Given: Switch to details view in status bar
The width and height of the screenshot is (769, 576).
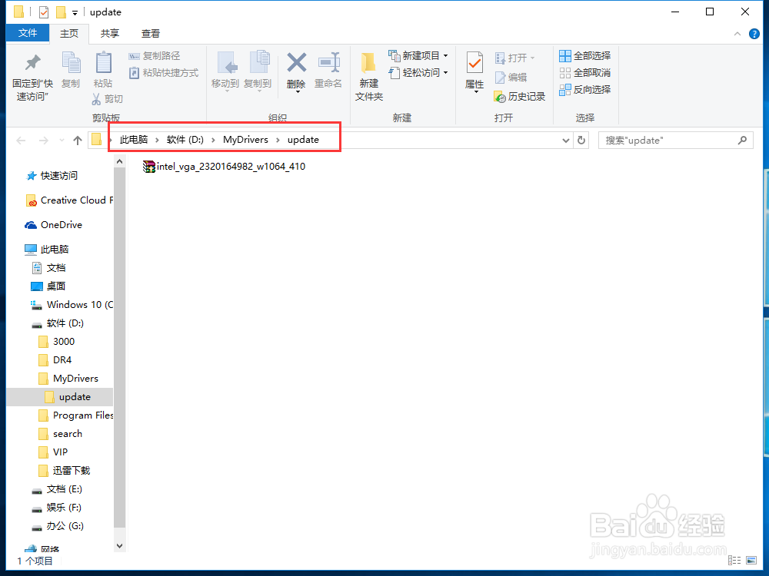Looking at the screenshot, I should click(x=734, y=560).
